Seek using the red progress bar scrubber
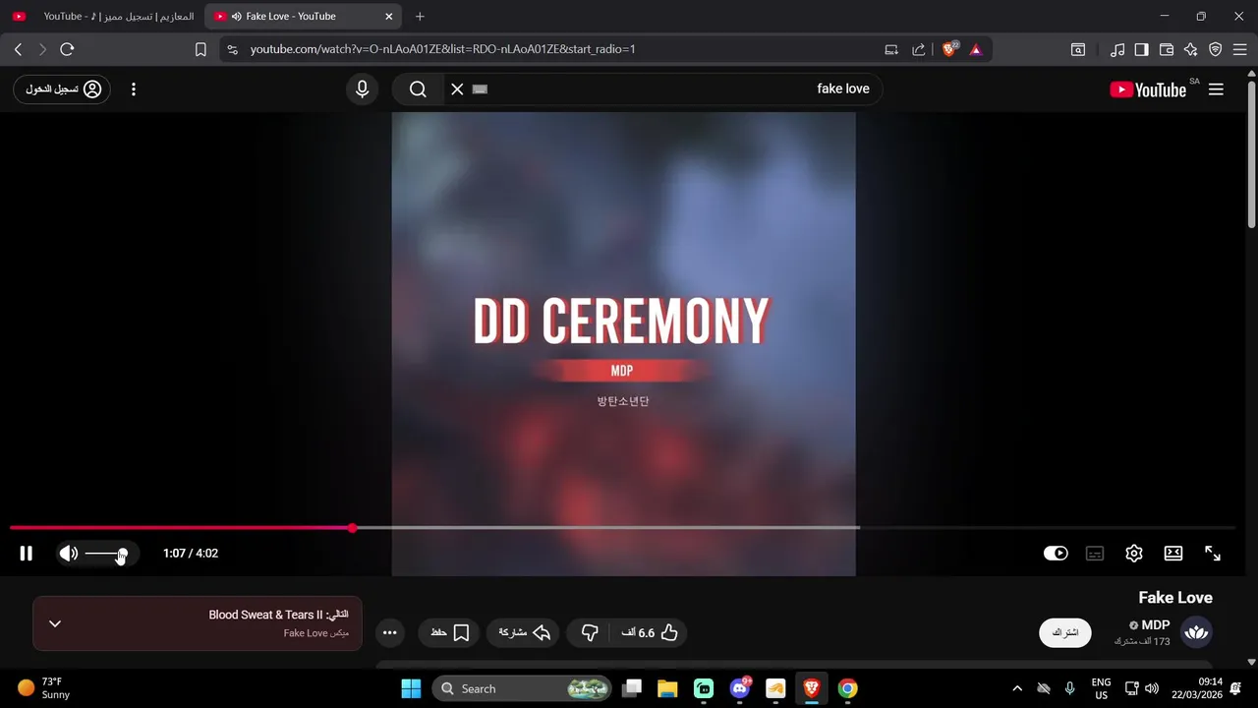Screen dimensions: 1258x708 353,528
